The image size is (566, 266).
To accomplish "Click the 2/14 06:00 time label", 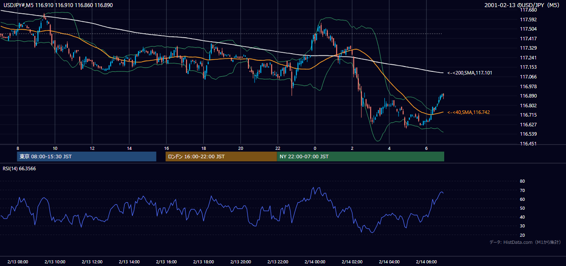I will coord(426,262).
